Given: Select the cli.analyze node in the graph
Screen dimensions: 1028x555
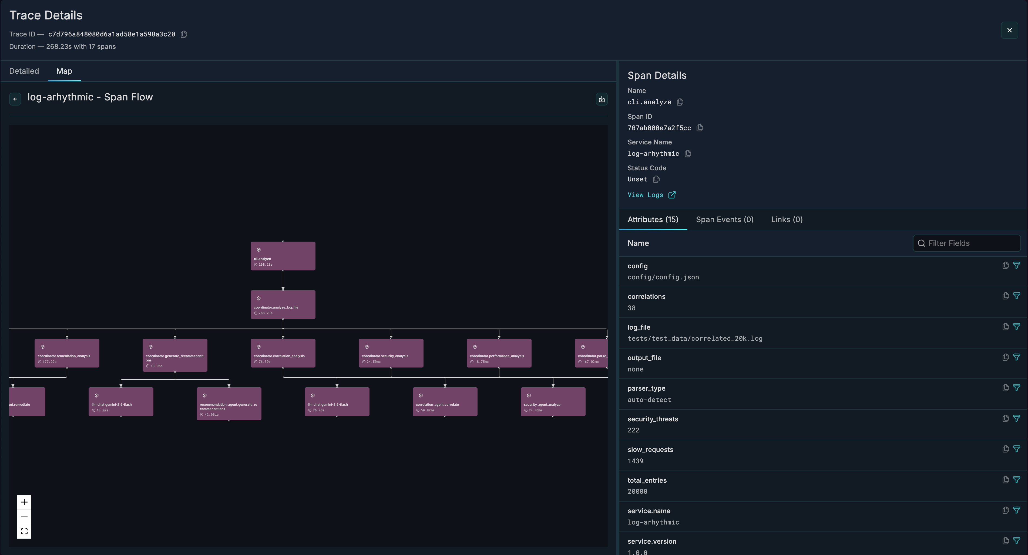Looking at the screenshot, I should click(283, 256).
